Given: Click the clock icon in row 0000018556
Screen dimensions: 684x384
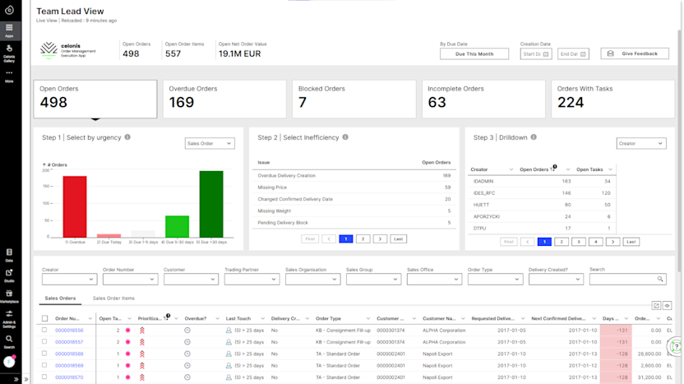Looking at the screenshot, I should [187, 331].
